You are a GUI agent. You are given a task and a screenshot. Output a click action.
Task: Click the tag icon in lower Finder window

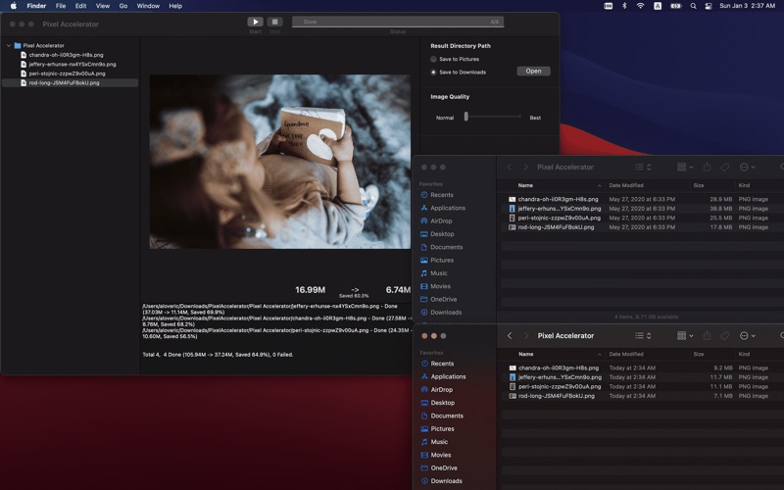[725, 336]
